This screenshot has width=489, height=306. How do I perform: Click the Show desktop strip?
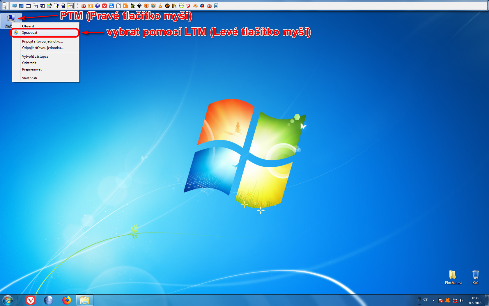487,300
